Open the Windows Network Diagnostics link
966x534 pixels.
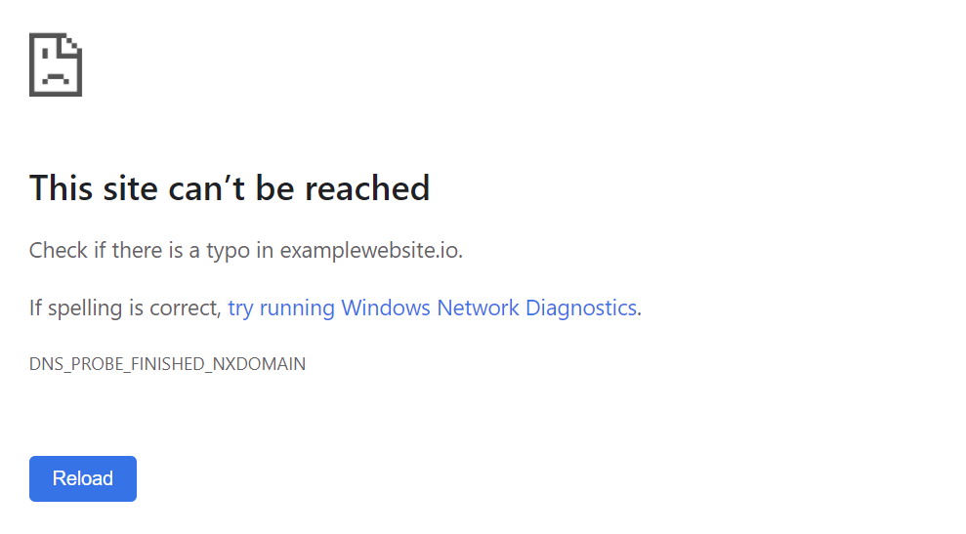click(432, 308)
